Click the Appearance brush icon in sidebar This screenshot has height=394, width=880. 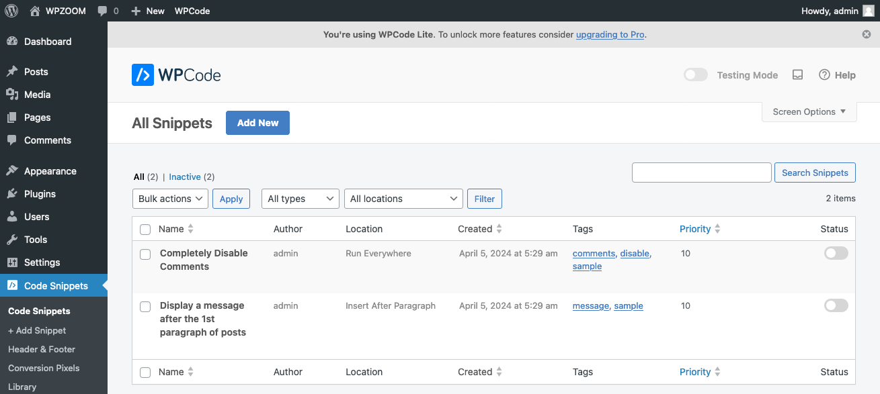pyautogui.click(x=12, y=171)
